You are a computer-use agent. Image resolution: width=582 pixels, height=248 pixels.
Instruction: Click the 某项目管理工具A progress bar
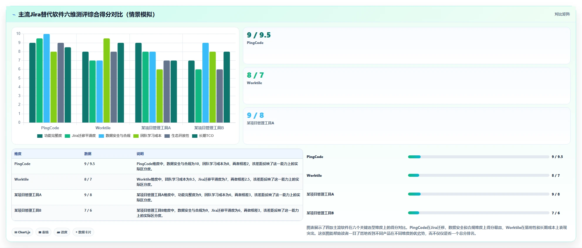(x=478, y=194)
